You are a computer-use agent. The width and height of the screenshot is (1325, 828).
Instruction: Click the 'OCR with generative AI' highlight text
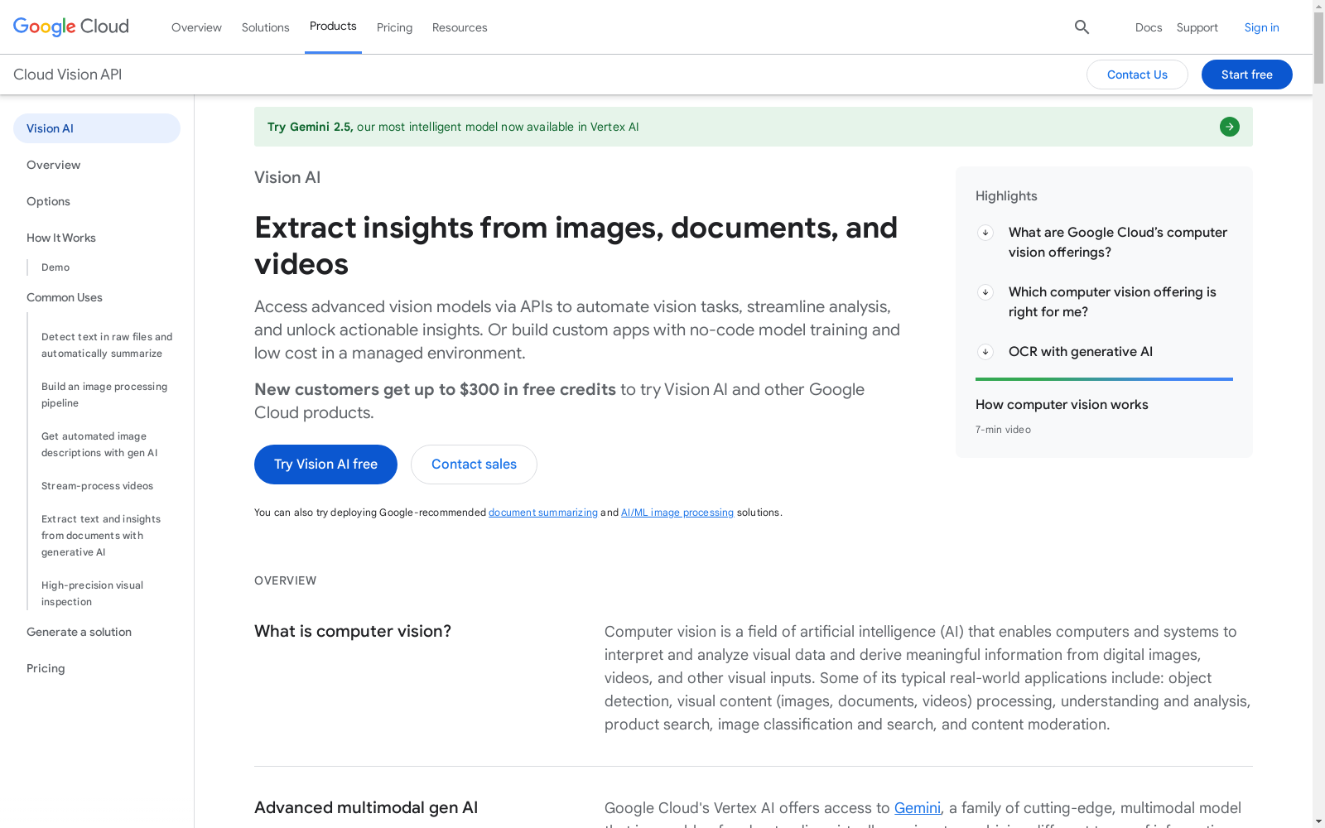(x=1081, y=352)
